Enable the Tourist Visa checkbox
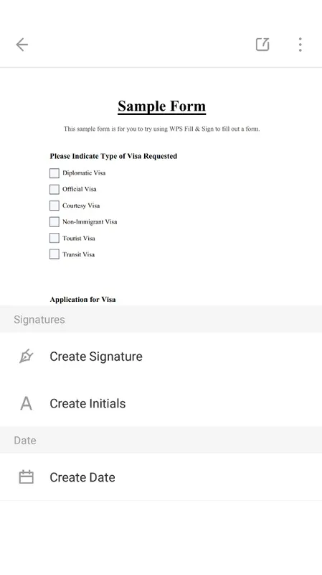Image resolution: width=322 pixels, height=575 pixels. pos(55,238)
